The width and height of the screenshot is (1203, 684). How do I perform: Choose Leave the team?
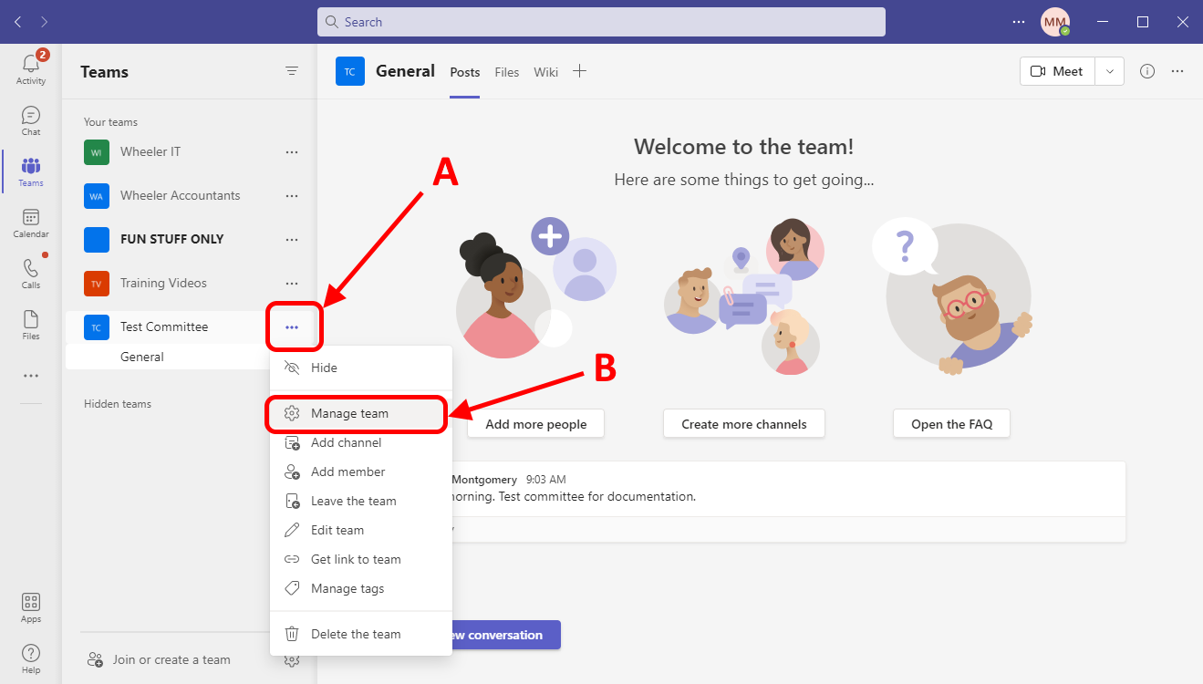(361, 501)
